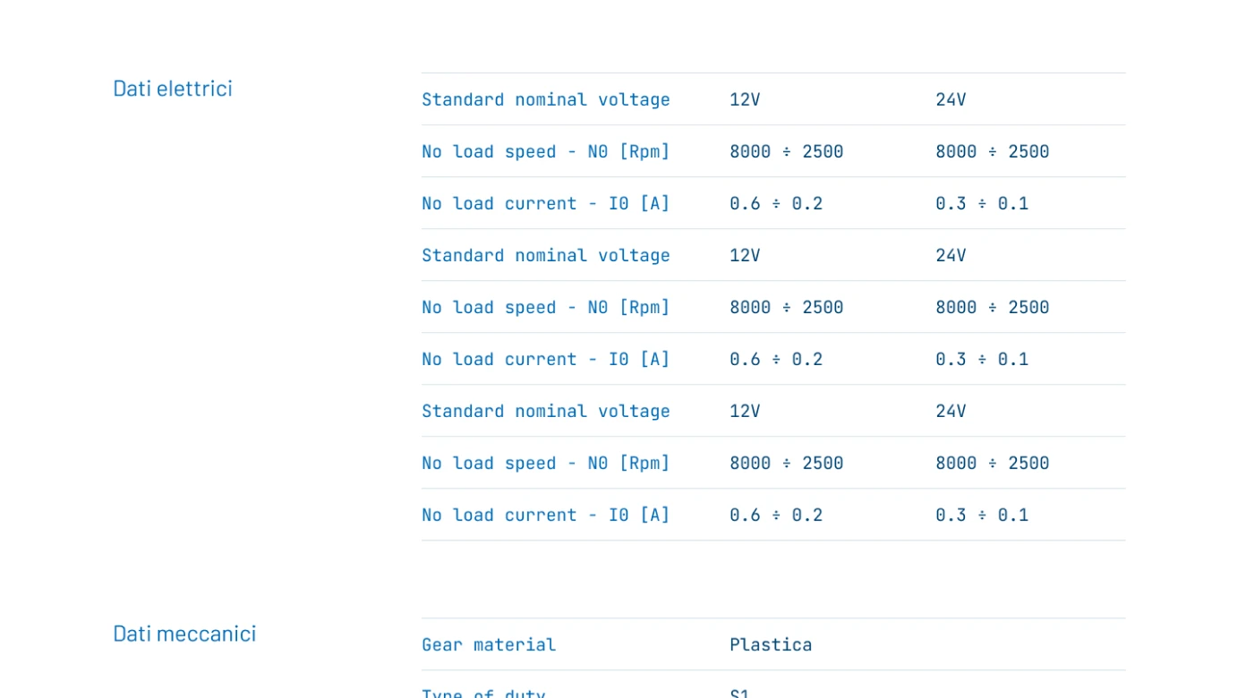Click 0.6 ÷ 0.2 in first current row
The width and height of the screenshot is (1246, 698).
(x=776, y=203)
